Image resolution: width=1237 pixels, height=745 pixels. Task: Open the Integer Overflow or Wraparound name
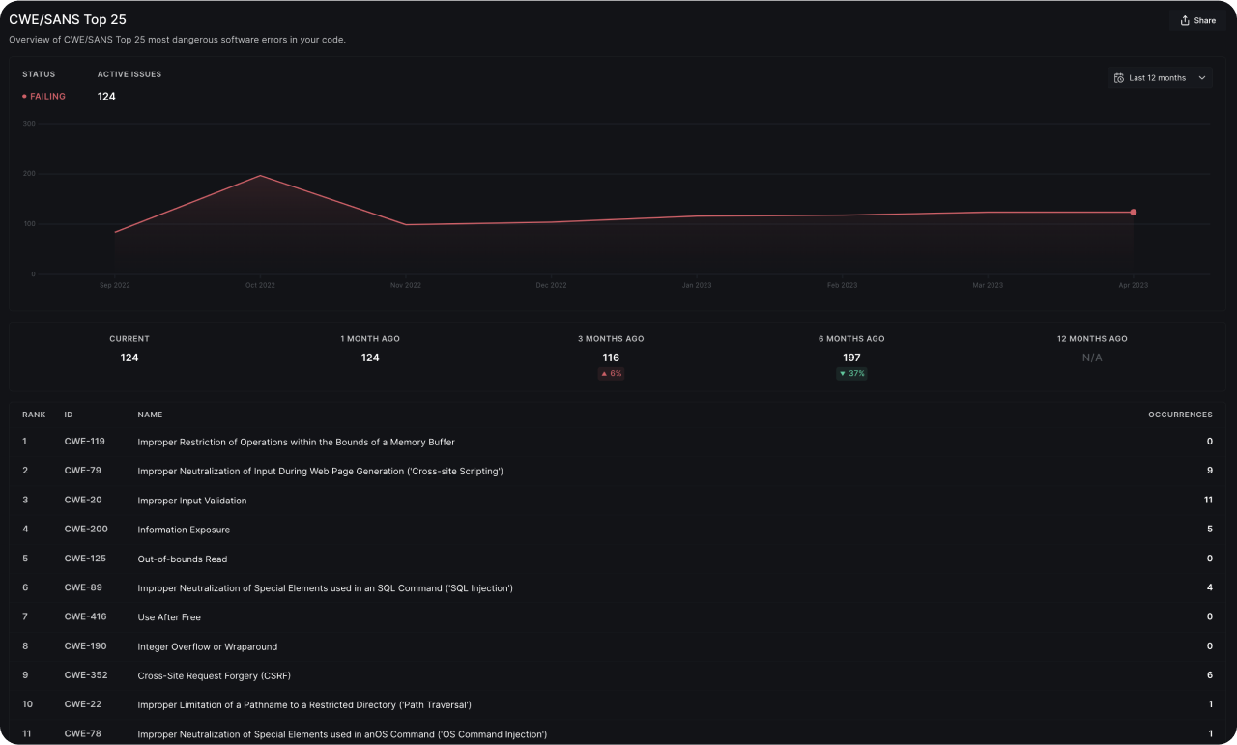click(208, 646)
